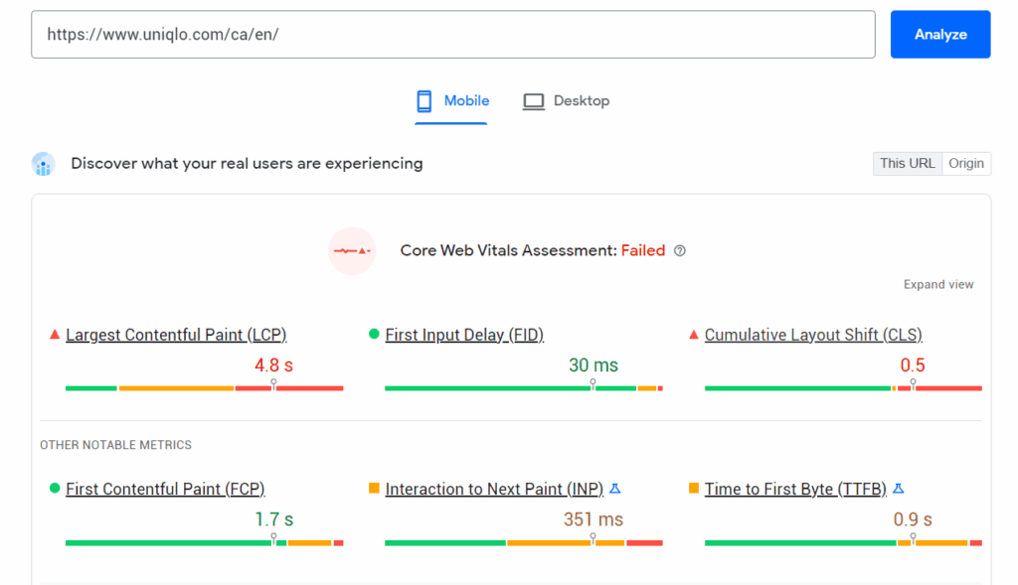
Task: Click the 30 ms FID value
Action: tap(594, 366)
